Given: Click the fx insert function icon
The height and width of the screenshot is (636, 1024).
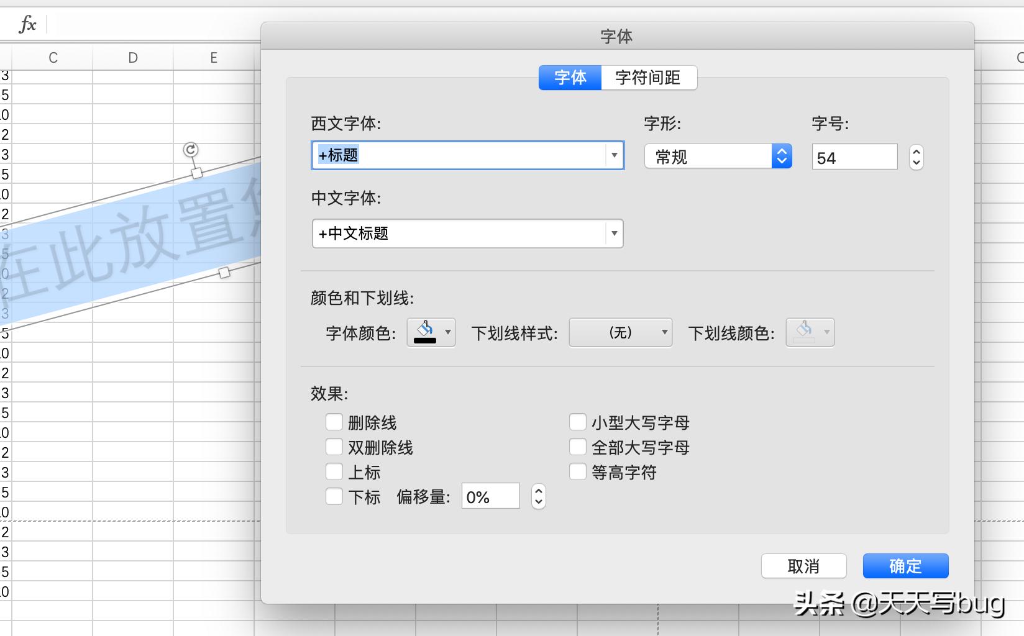Looking at the screenshot, I should pyautogui.click(x=26, y=24).
